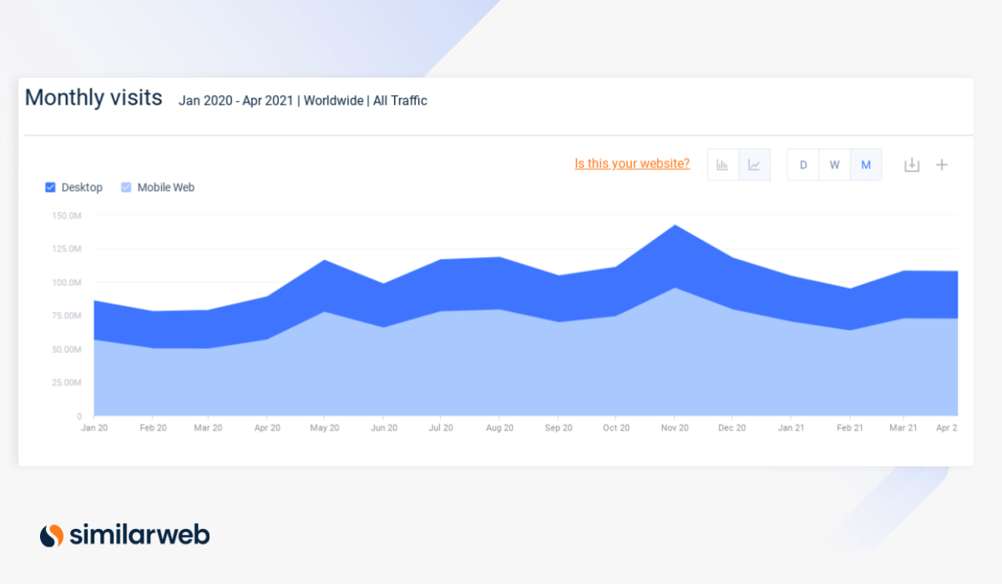The image size is (1002, 584).
Task: Select W for weekly granularity
Action: pyautogui.click(x=834, y=164)
